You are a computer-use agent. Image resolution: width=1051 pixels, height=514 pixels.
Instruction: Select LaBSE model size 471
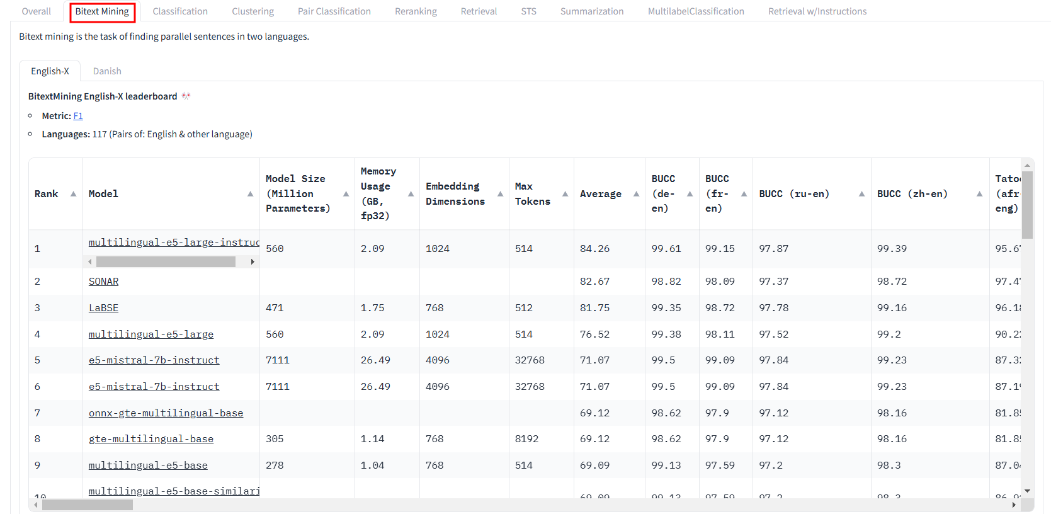tap(275, 308)
